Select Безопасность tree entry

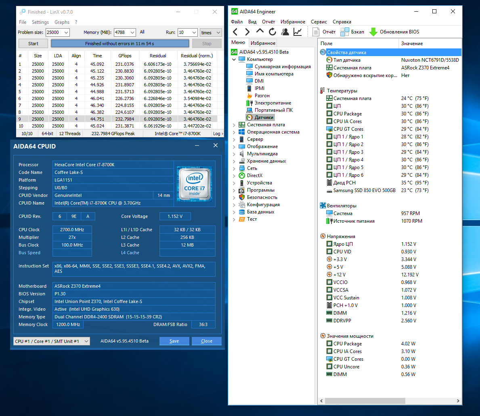[x=258, y=197]
